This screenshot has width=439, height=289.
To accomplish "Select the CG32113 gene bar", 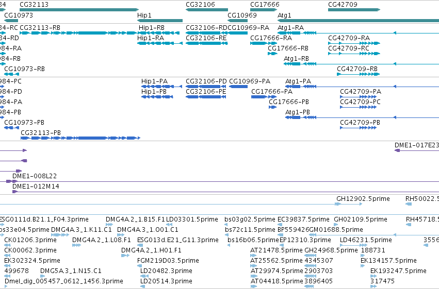I will [x=79, y=10].
